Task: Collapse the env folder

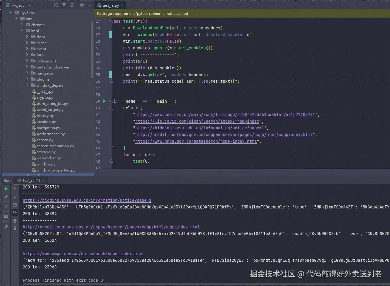Action: pos(17,18)
